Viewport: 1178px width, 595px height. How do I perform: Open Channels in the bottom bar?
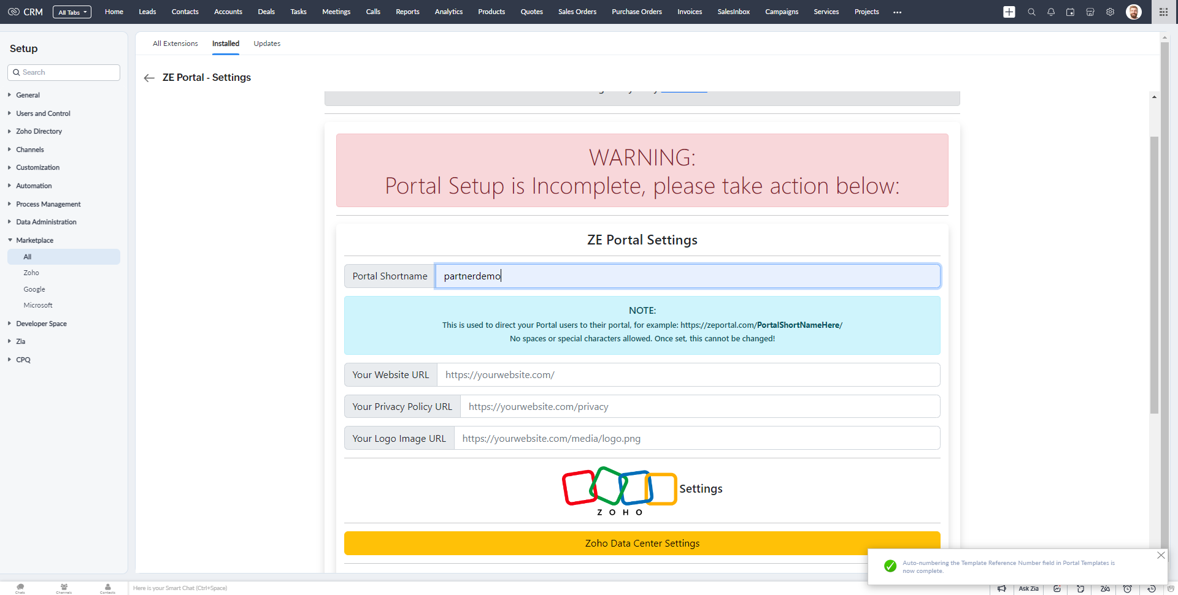pyautogui.click(x=64, y=588)
